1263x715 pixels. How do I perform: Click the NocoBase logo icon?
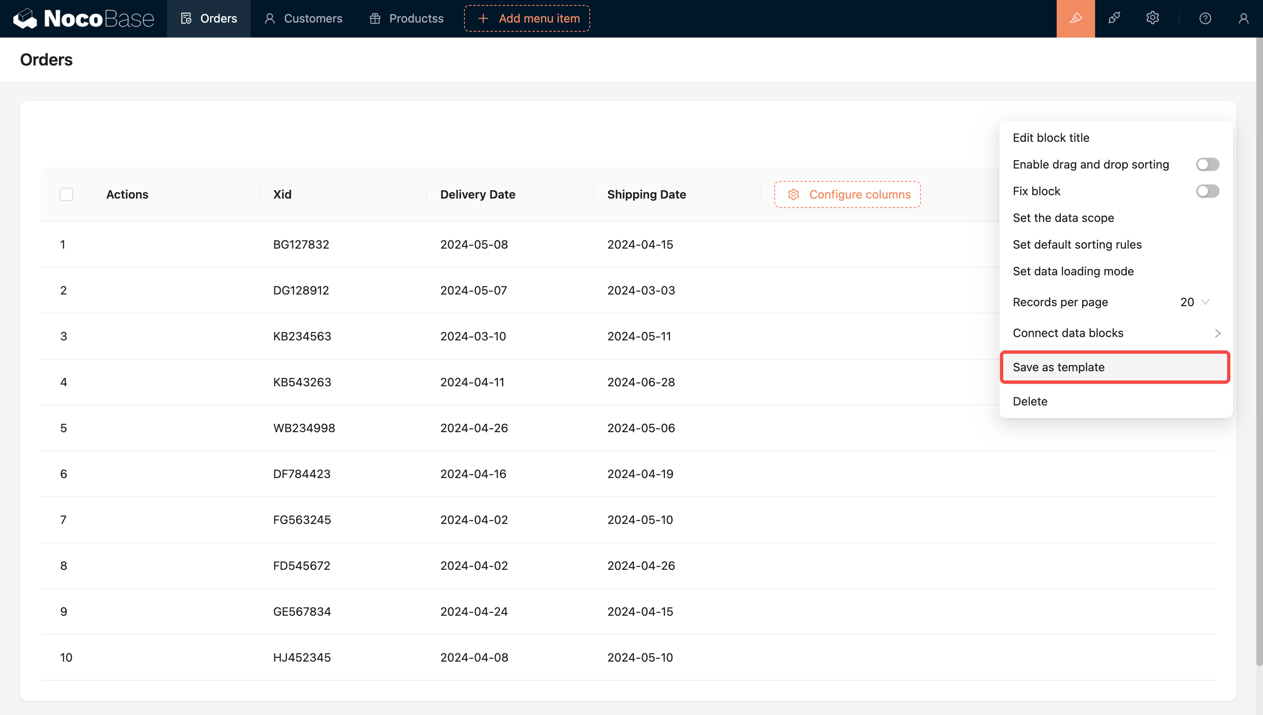pyautogui.click(x=25, y=19)
